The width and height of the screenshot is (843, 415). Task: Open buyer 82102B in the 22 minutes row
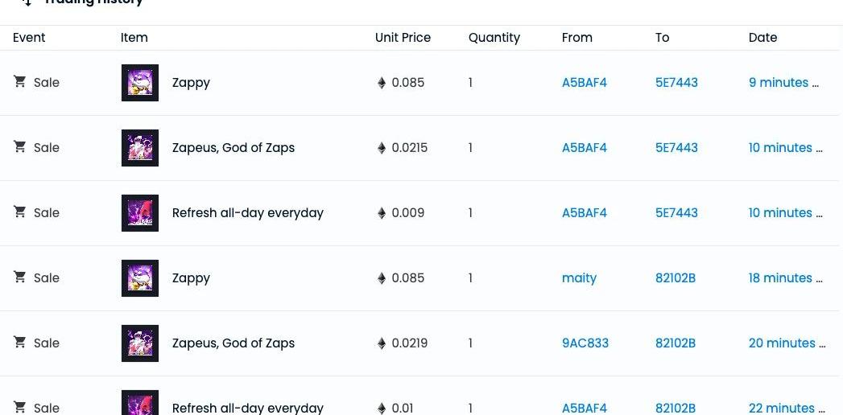[x=676, y=408]
